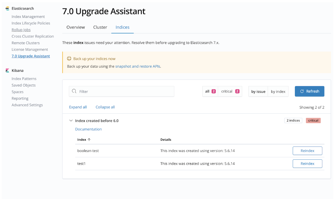Collapse 'Index created before 6.0' chevron

tap(71, 121)
